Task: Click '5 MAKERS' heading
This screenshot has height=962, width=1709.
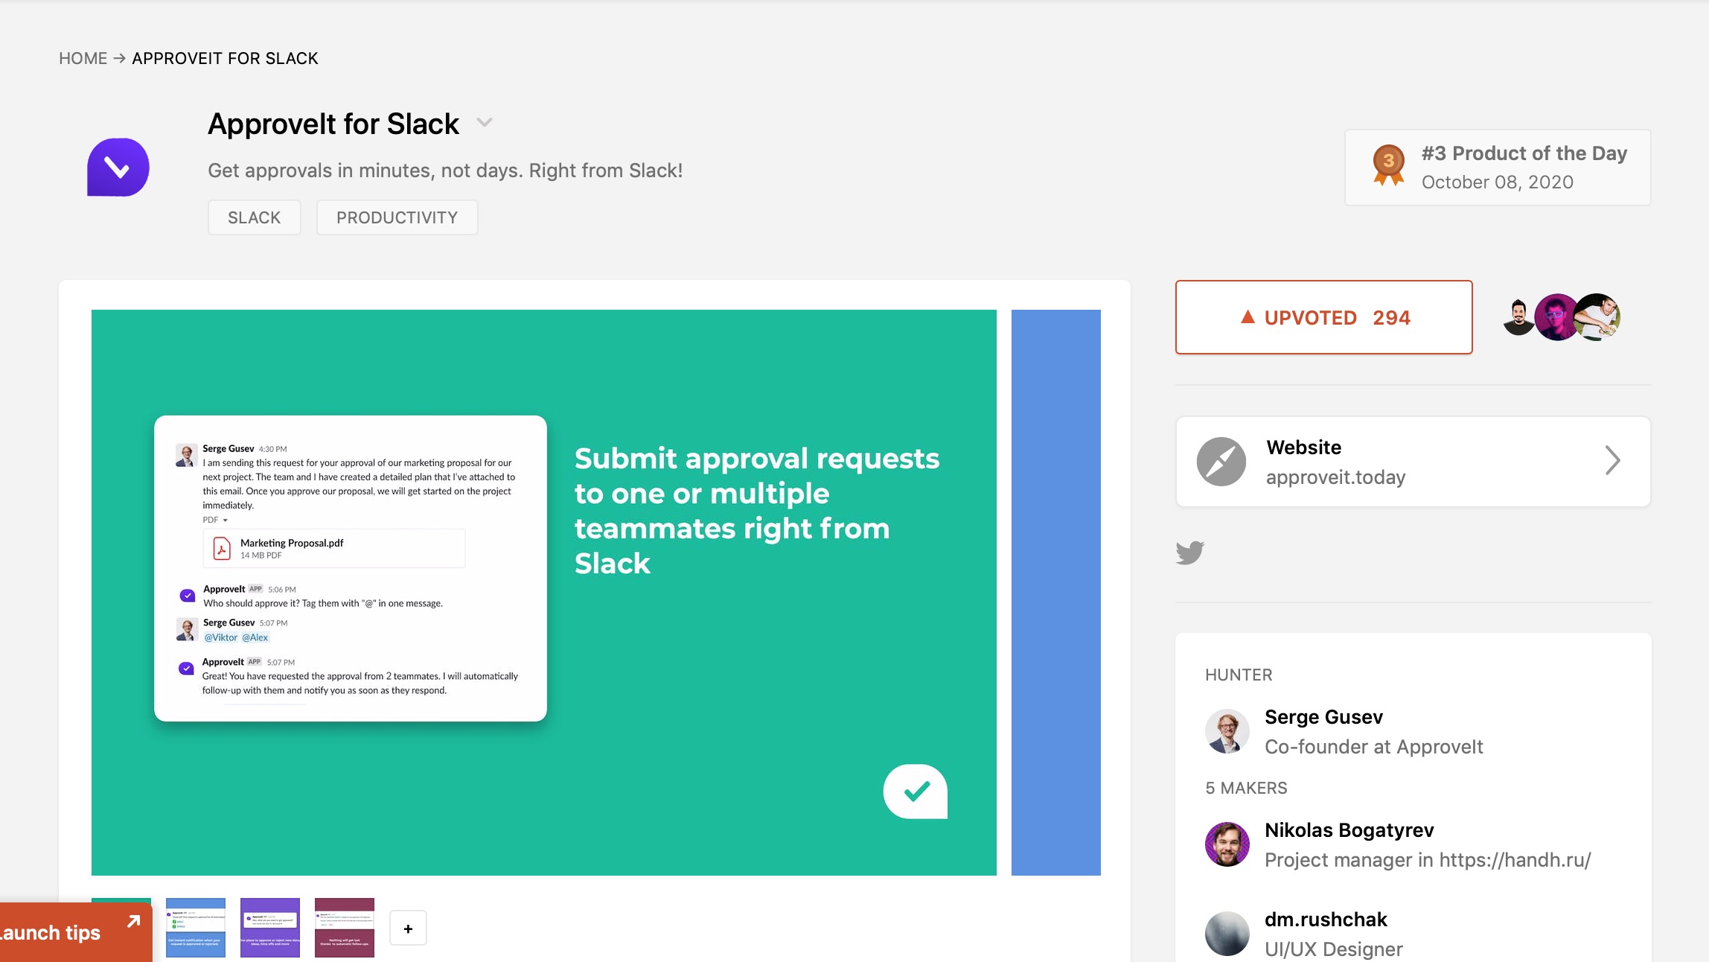Action: (1246, 788)
